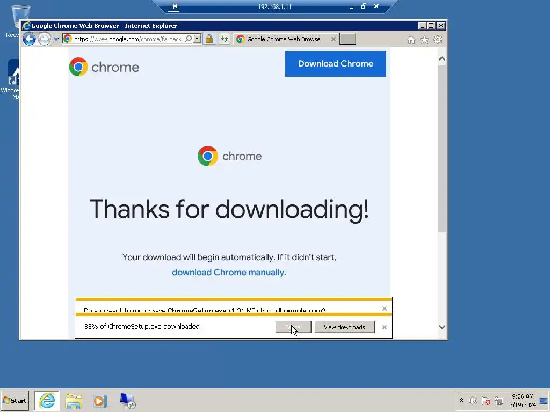Open a new tab button
The image size is (550, 412).
pyautogui.click(x=348, y=39)
